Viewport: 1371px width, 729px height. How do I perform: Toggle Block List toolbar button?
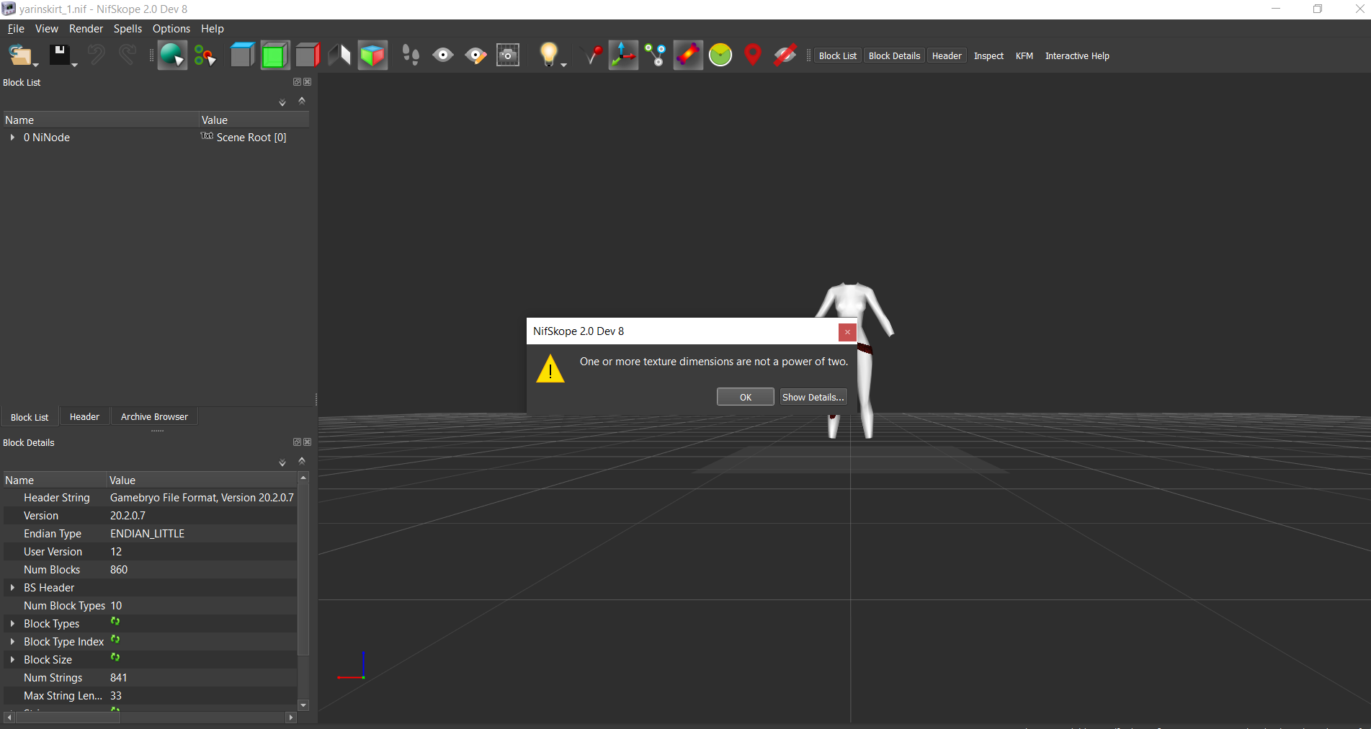click(838, 55)
